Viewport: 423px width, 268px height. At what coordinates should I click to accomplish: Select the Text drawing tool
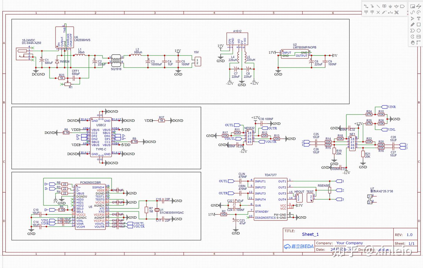pyautogui.click(x=419, y=18)
